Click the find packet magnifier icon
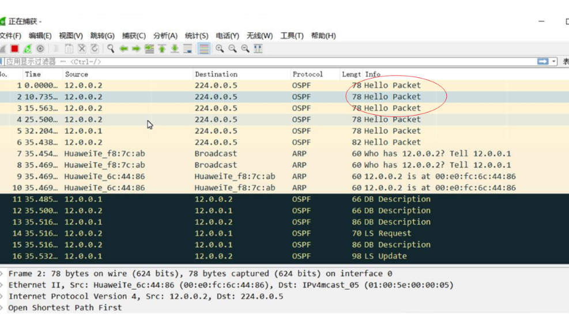The width and height of the screenshot is (569, 329). click(x=111, y=49)
